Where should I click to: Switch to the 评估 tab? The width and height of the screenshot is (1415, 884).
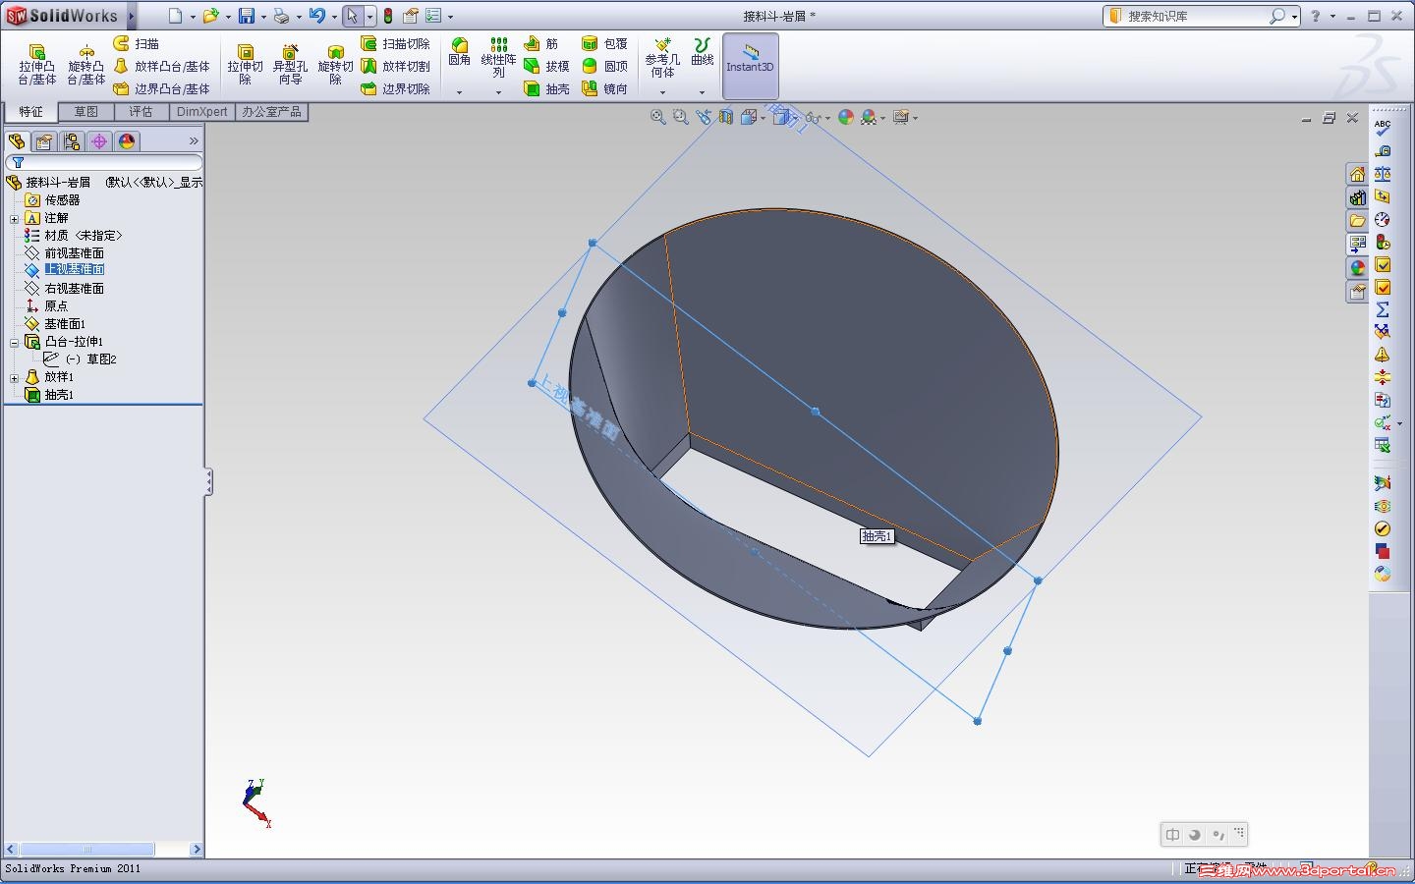point(141,112)
